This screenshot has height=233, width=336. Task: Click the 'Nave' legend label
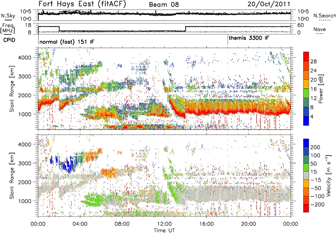coord(320,29)
